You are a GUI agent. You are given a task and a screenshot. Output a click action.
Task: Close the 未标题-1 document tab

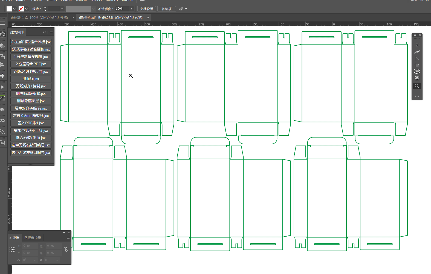tap(73, 17)
